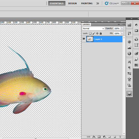Click the Layer 1 thumbnail
The image size is (139, 139).
tap(90, 39)
